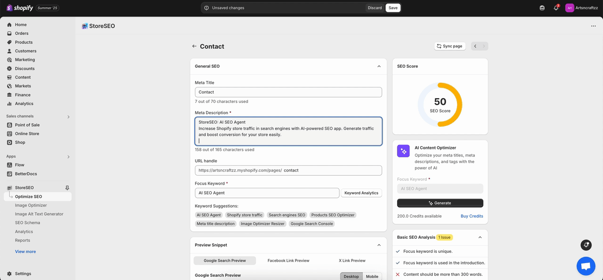Select Desktop preview toggle
The width and height of the screenshot is (603, 280).
[x=351, y=276]
